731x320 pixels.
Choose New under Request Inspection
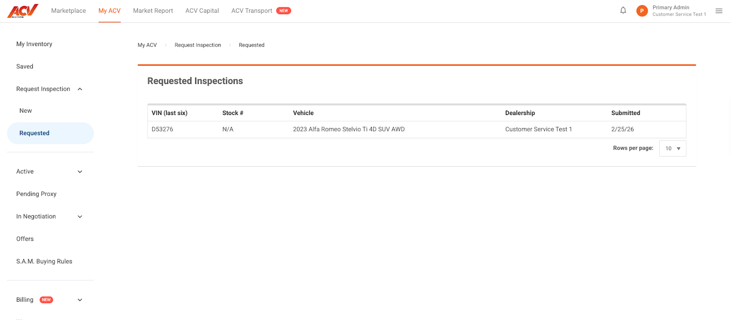pyautogui.click(x=26, y=110)
